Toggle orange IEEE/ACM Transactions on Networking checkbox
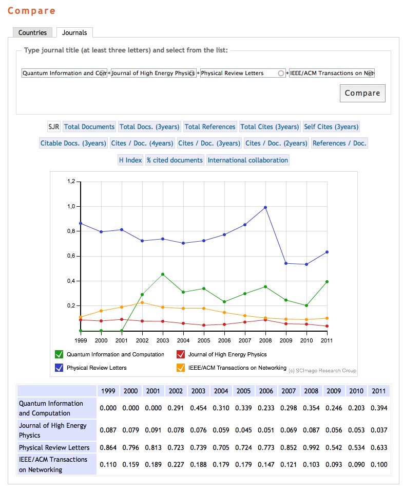This screenshot has width=403, height=488. [181, 368]
